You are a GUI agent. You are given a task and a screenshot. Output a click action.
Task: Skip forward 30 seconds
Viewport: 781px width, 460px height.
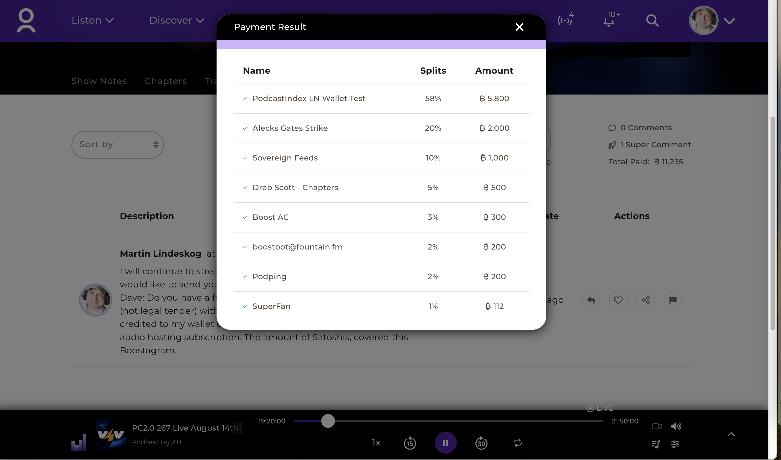481,443
